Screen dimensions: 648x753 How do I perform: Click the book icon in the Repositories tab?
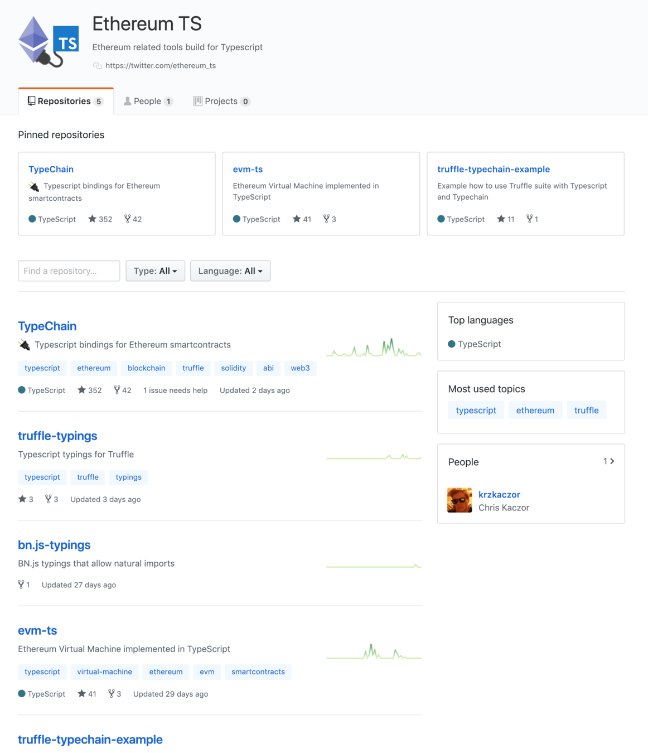click(x=31, y=101)
